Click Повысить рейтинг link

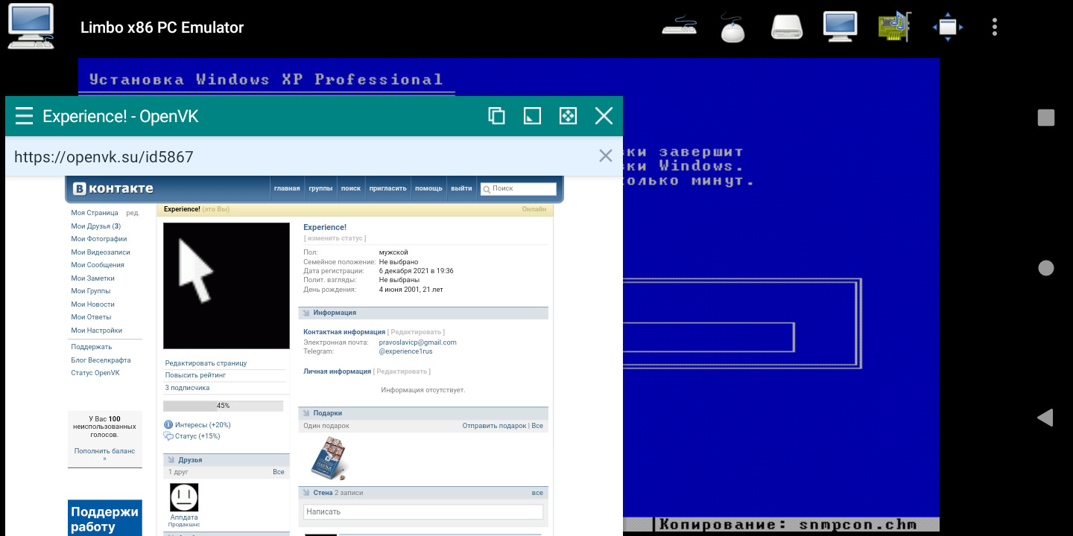(196, 375)
